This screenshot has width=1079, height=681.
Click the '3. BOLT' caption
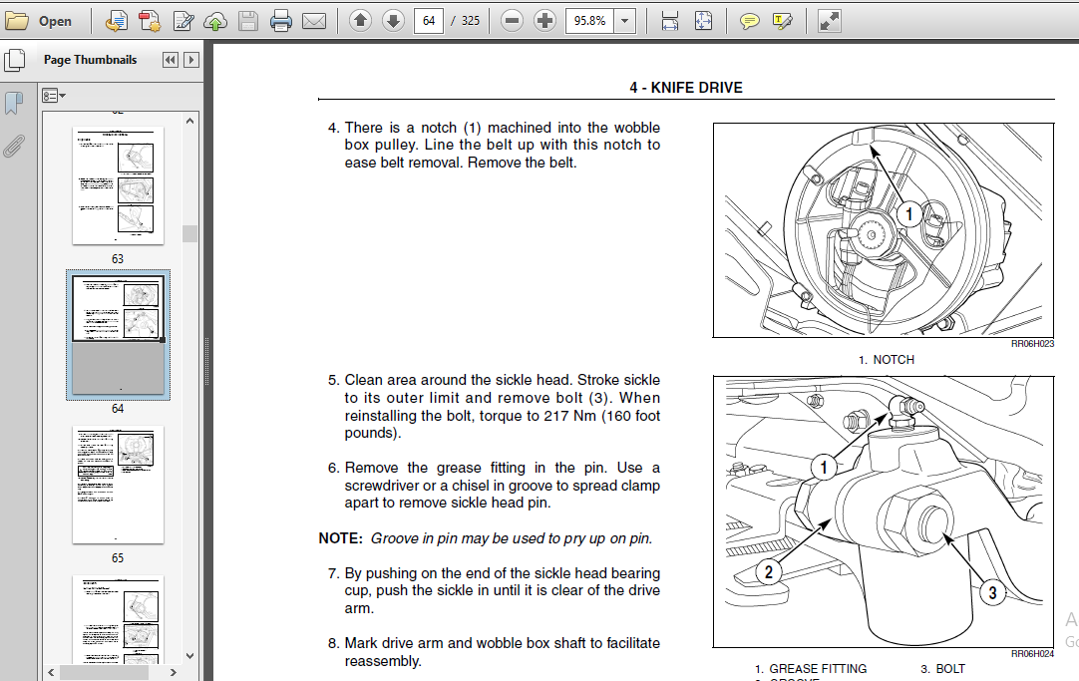(x=942, y=668)
